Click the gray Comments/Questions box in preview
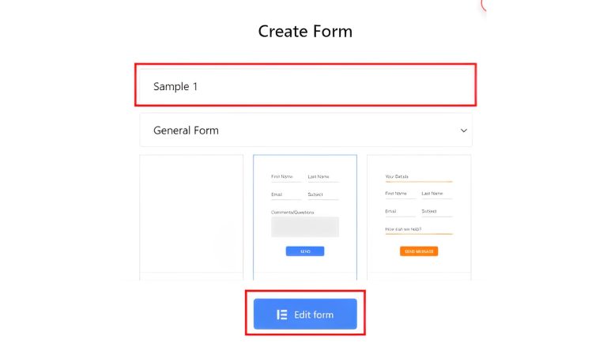Viewport: 607px width, 347px height. click(x=305, y=227)
